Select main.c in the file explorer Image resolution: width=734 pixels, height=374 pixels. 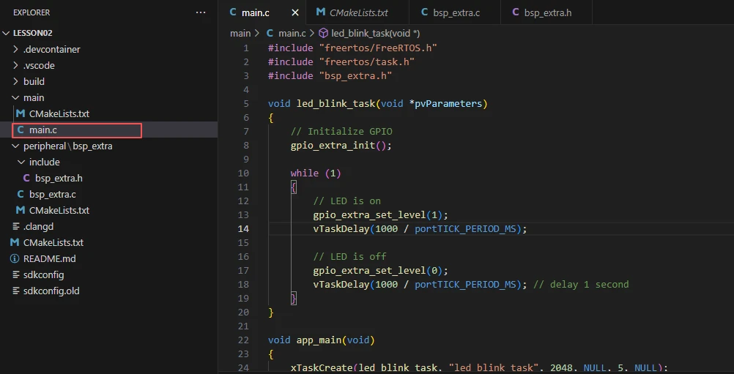coord(43,130)
